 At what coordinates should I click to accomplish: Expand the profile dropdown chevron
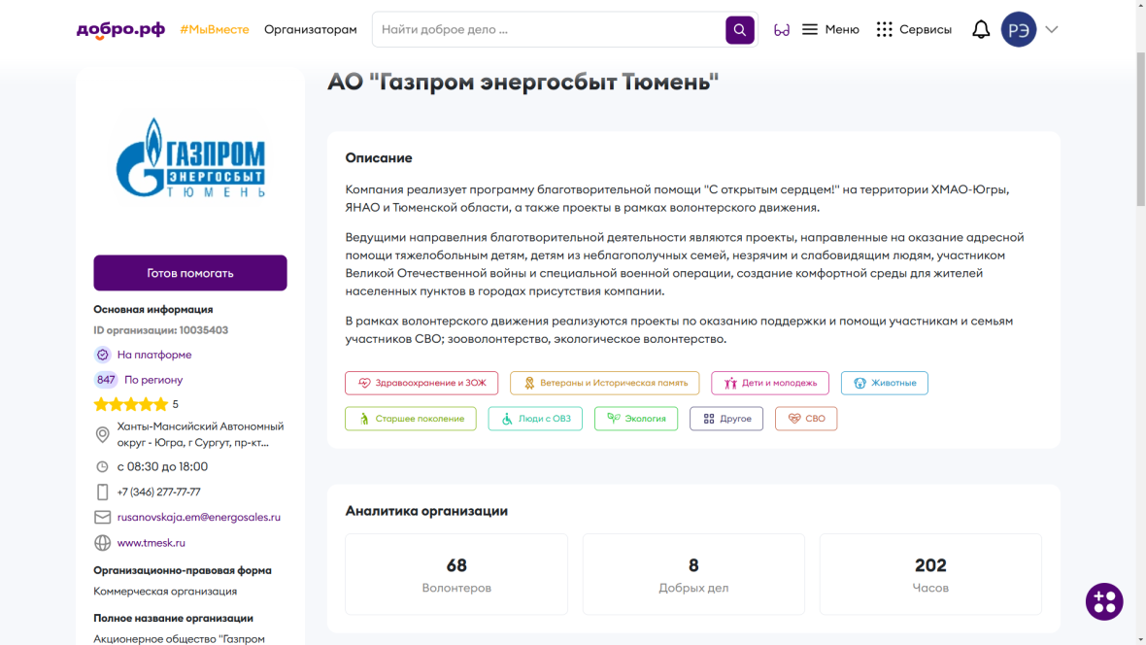pyautogui.click(x=1052, y=30)
